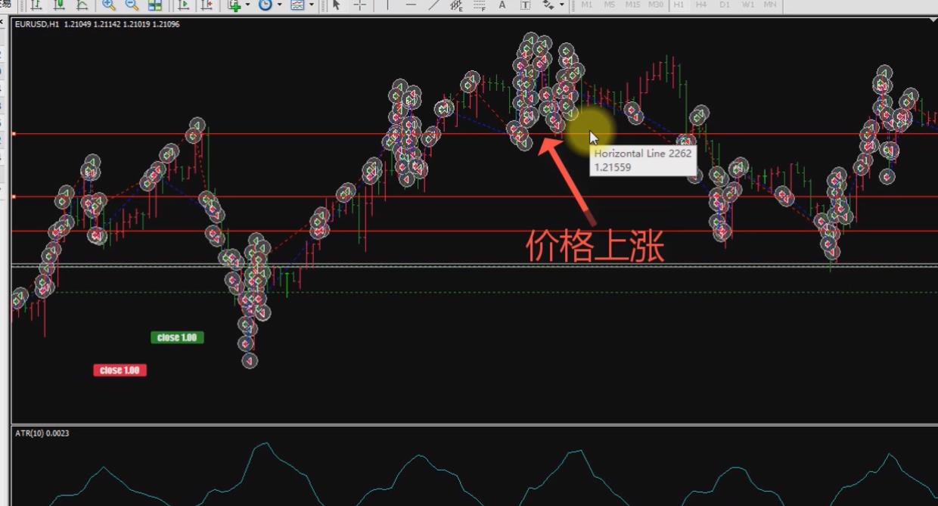Click the Zoom Out magnifier icon
938x506 pixels.
point(132,5)
